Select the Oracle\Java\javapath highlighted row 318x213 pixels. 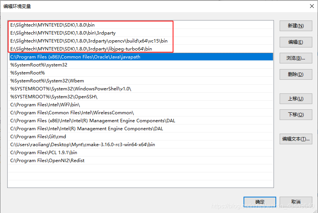click(141, 57)
